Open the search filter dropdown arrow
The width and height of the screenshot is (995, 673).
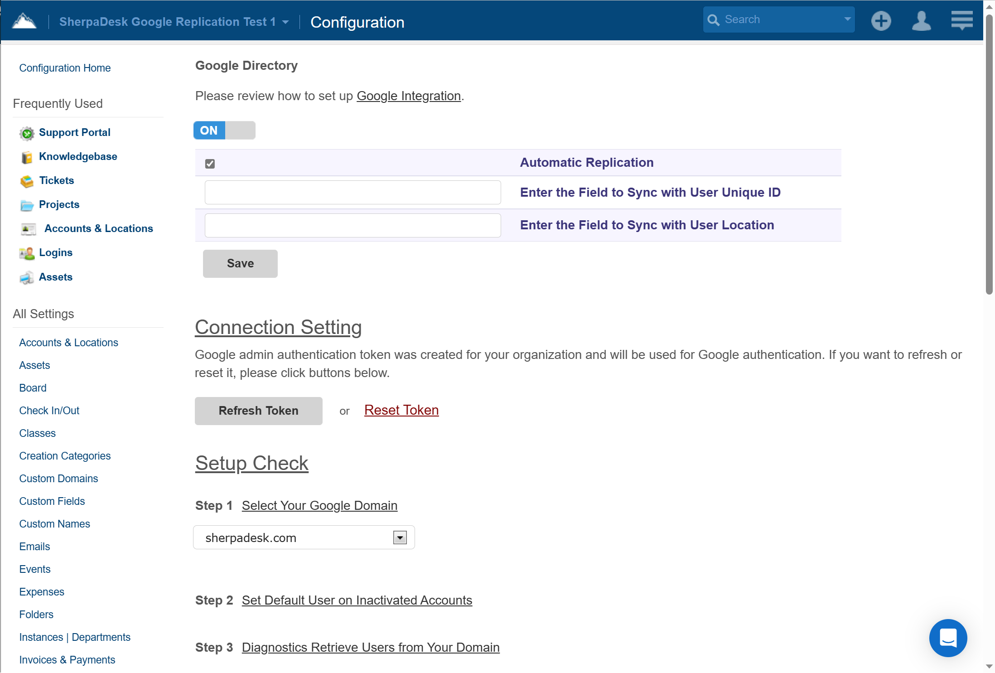tap(846, 19)
